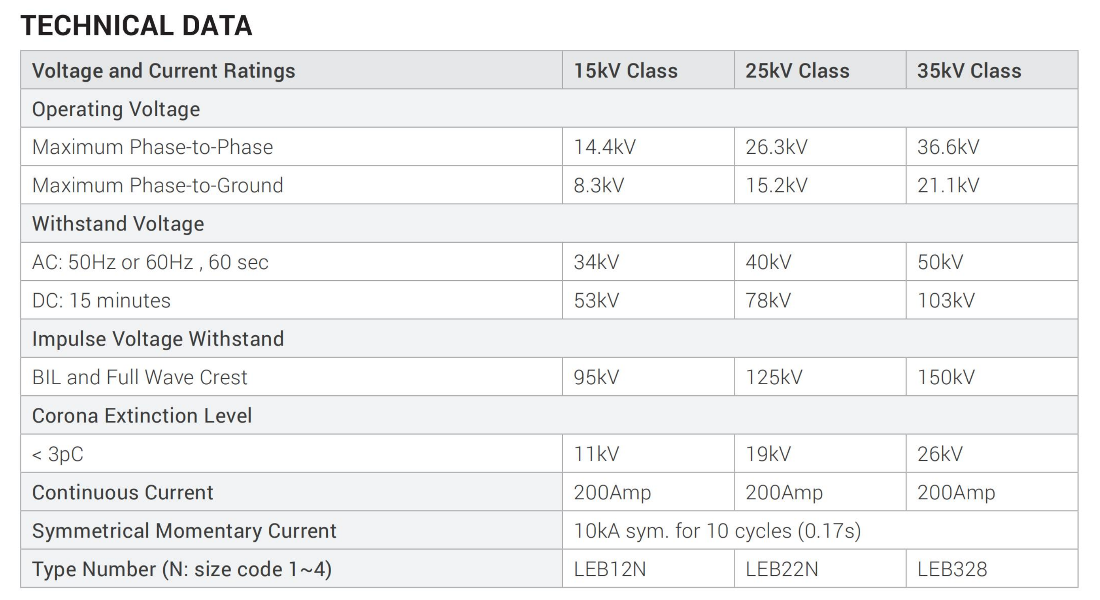Select the 34kV AC withstand value
The height and width of the screenshot is (600, 1100).
coord(596,262)
